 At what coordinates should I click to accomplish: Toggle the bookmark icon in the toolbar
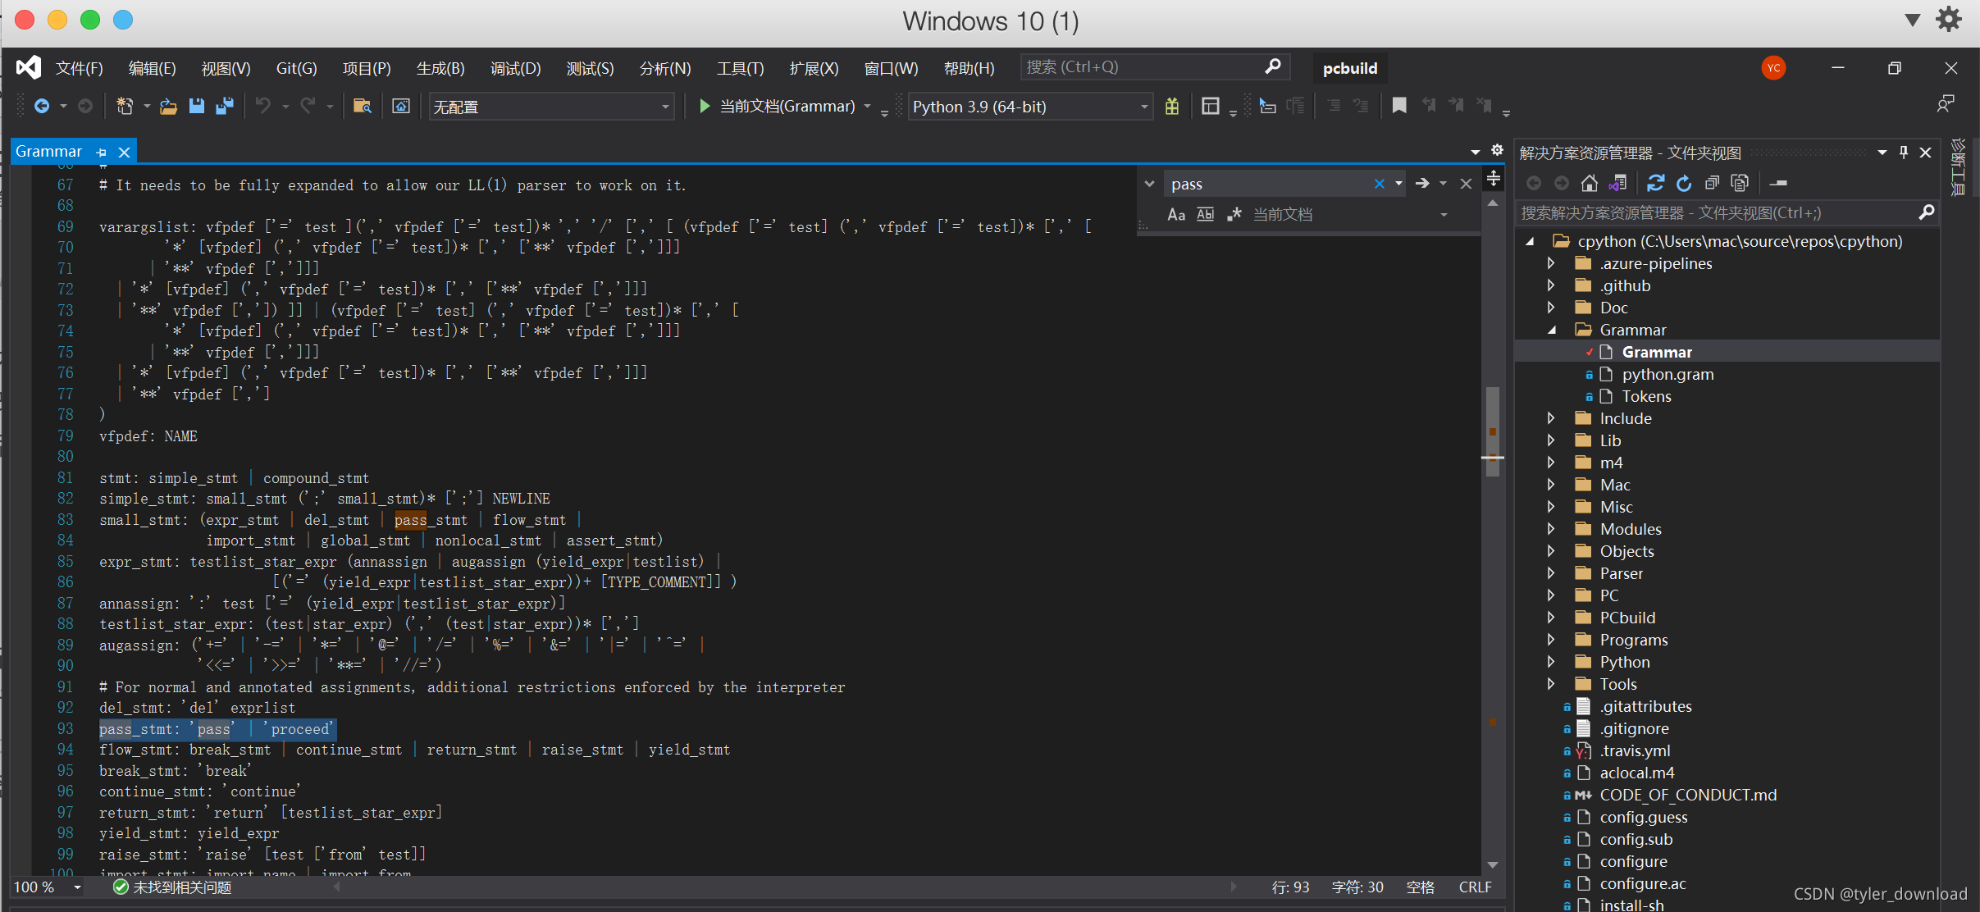[1399, 106]
